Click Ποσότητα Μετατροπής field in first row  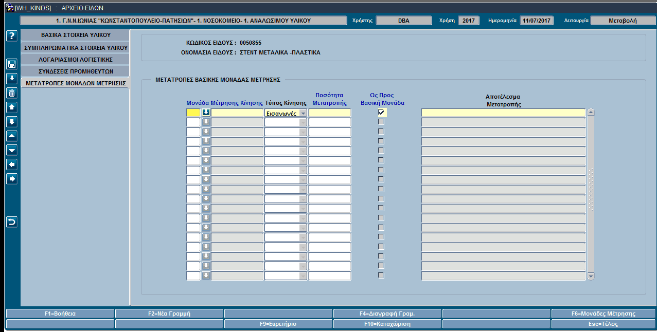(330, 113)
